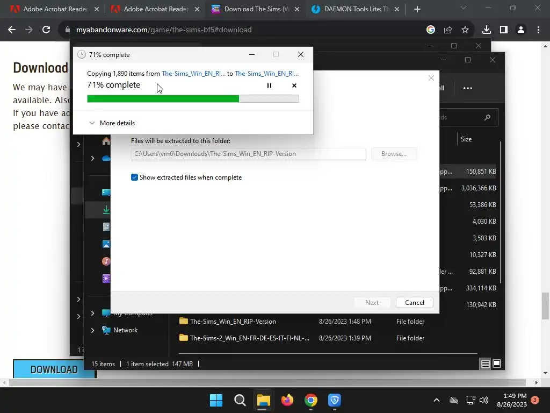Click the Google icon in address bar
Image resolution: width=550 pixels, height=413 pixels.
pyautogui.click(x=431, y=30)
